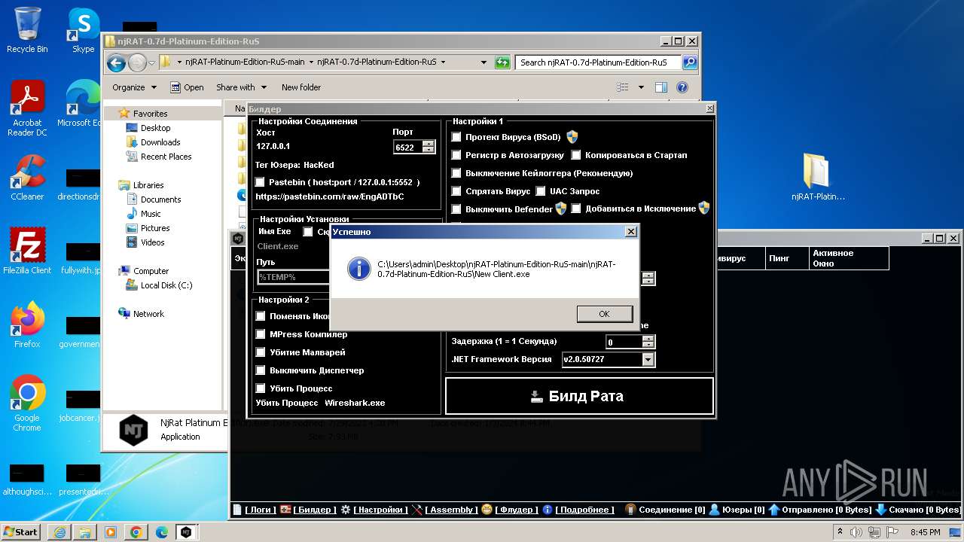Open Acrobat Reader DC desktop shortcut

click(x=27, y=108)
